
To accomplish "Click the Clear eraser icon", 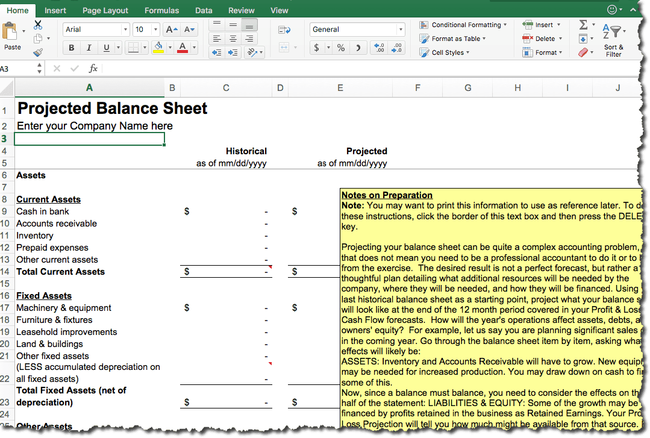I will point(583,52).
